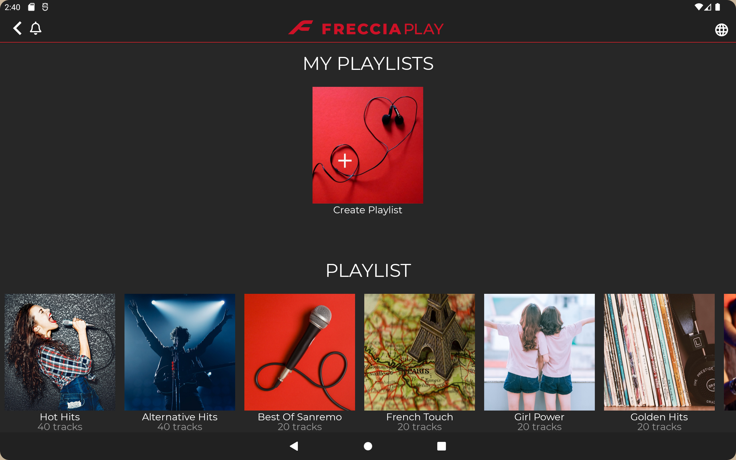Open the Hot Hits playlist cover
Screen dimensions: 736x460
pos(60,352)
